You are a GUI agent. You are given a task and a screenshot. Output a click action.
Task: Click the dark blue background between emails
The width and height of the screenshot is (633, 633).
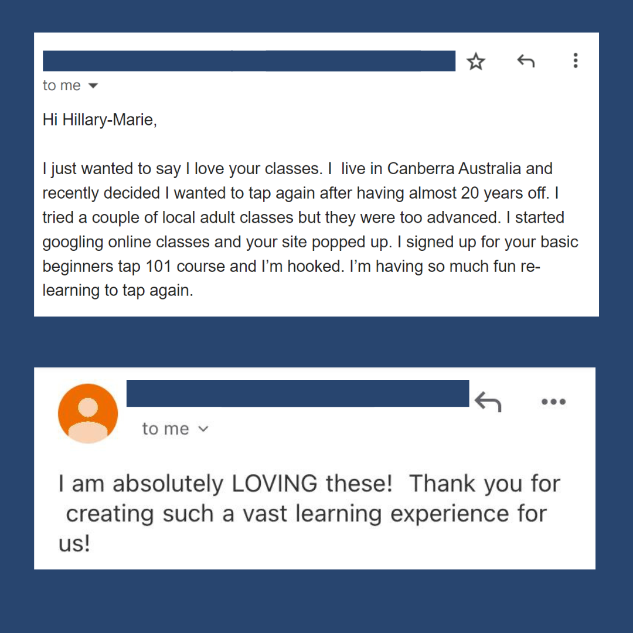[x=316, y=342]
